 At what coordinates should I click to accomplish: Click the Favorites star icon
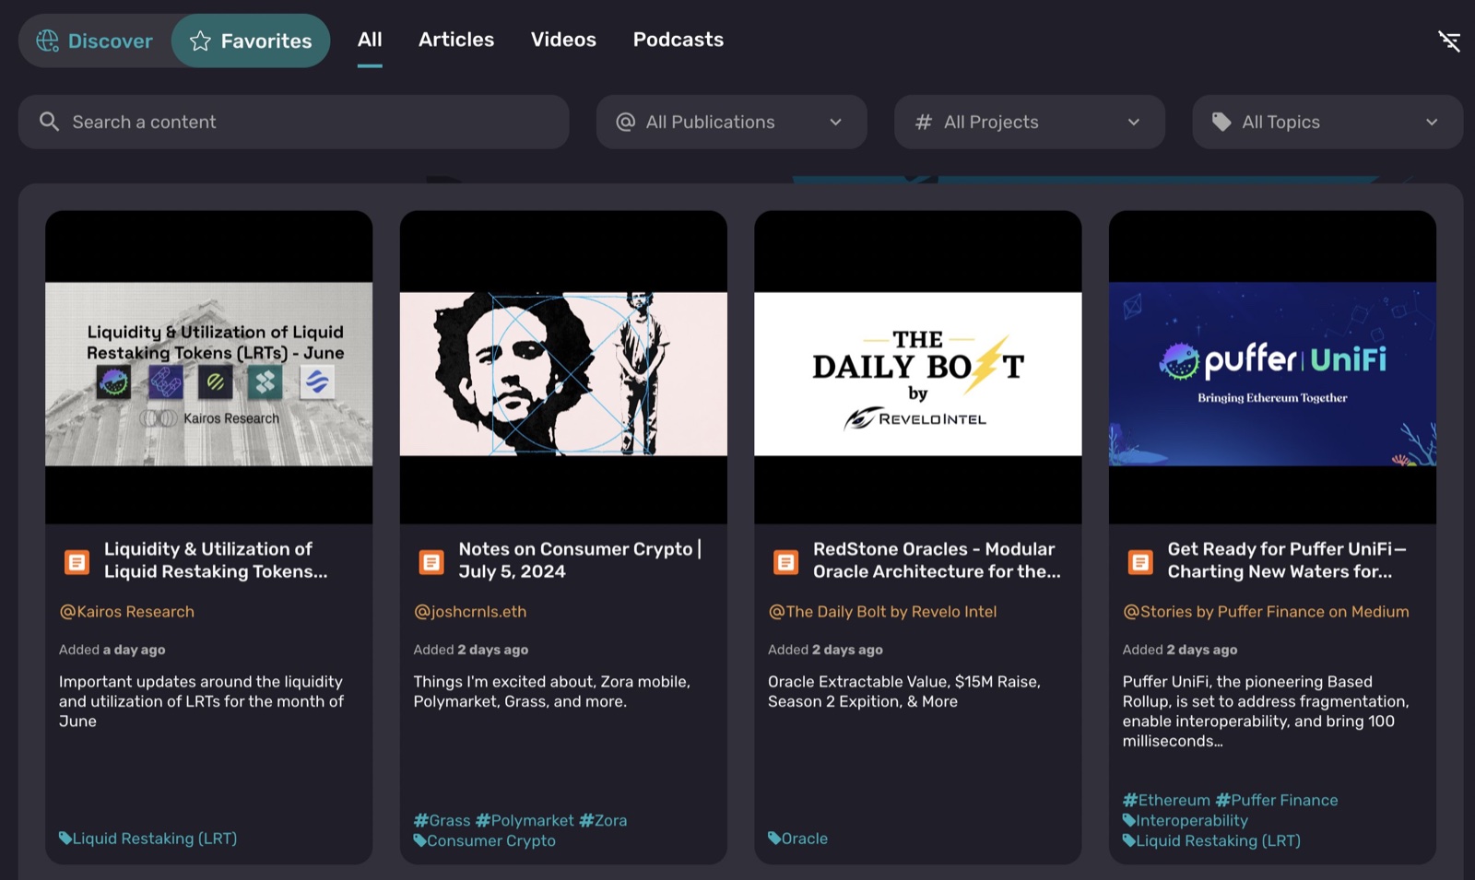pos(200,41)
